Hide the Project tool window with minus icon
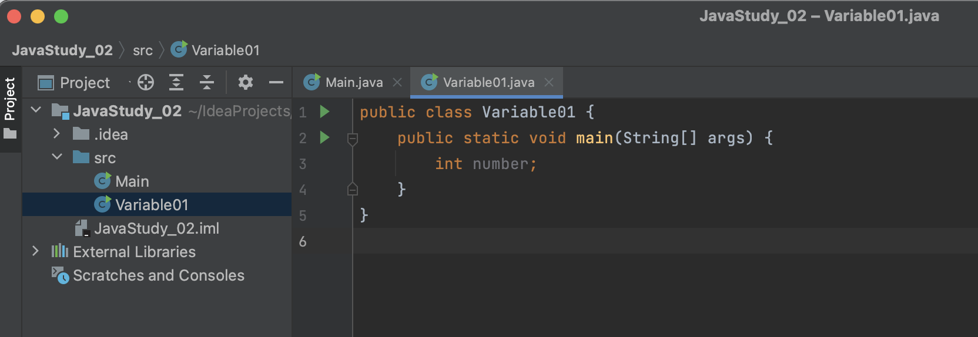978x337 pixels. coord(276,82)
